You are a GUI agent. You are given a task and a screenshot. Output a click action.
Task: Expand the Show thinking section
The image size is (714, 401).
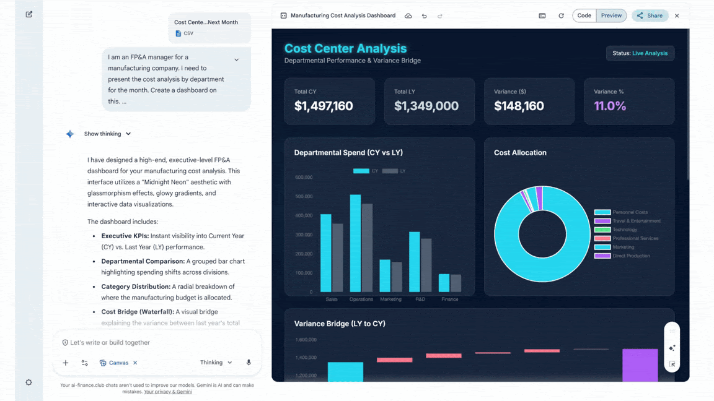click(107, 134)
